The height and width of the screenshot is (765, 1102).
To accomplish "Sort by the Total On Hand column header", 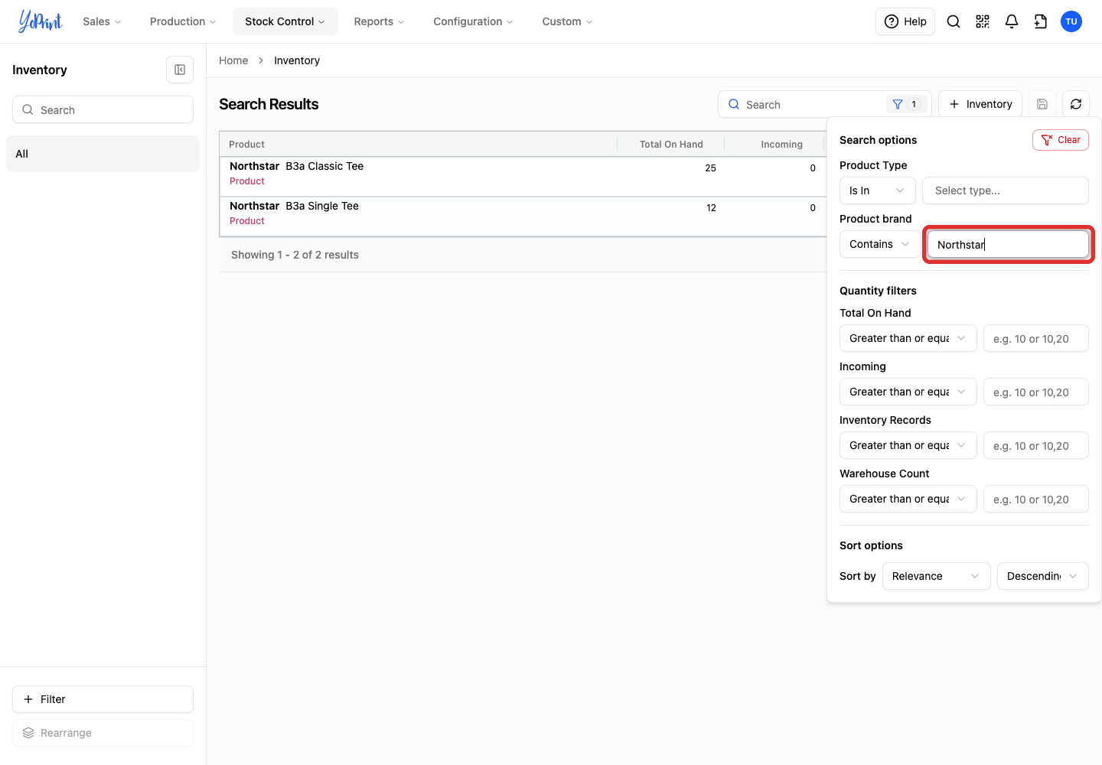I will click(x=671, y=144).
